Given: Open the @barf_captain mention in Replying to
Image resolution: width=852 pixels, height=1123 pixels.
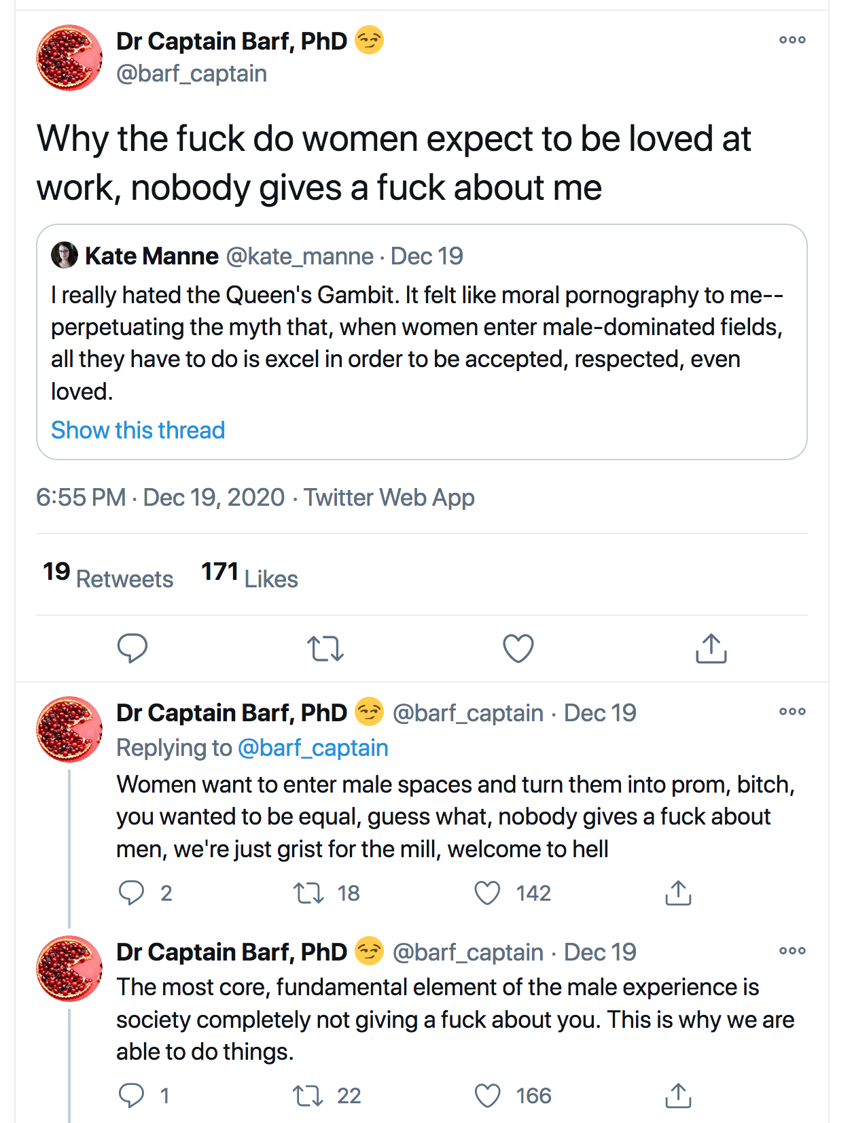Looking at the screenshot, I should coord(313,748).
